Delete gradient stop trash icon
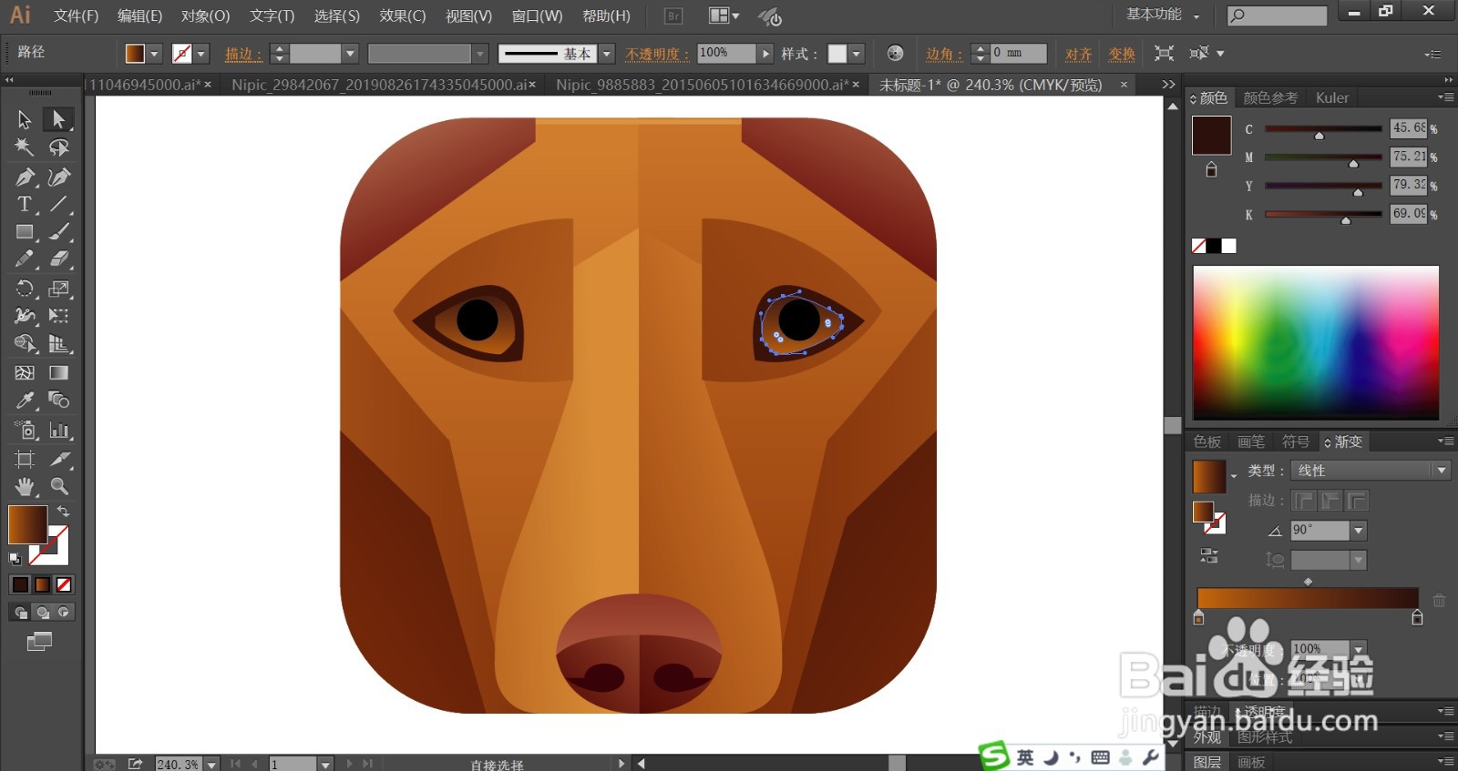Image resolution: width=1458 pixels, height=771 pixels. [x=1439, y=600]
